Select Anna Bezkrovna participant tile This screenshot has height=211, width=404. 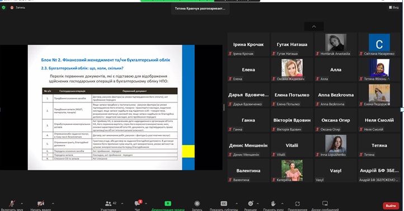[336, 95]
